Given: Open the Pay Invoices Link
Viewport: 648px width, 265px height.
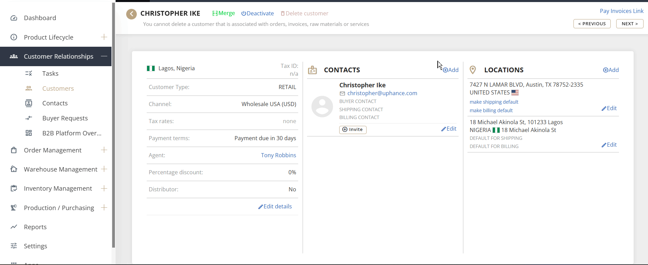Looking at the screenshot, I should 621,11.
